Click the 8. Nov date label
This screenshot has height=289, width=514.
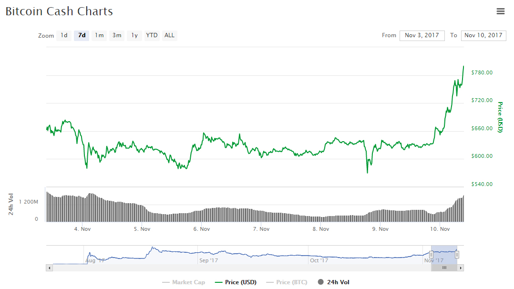pyautogui.click(x=321, y=229)
